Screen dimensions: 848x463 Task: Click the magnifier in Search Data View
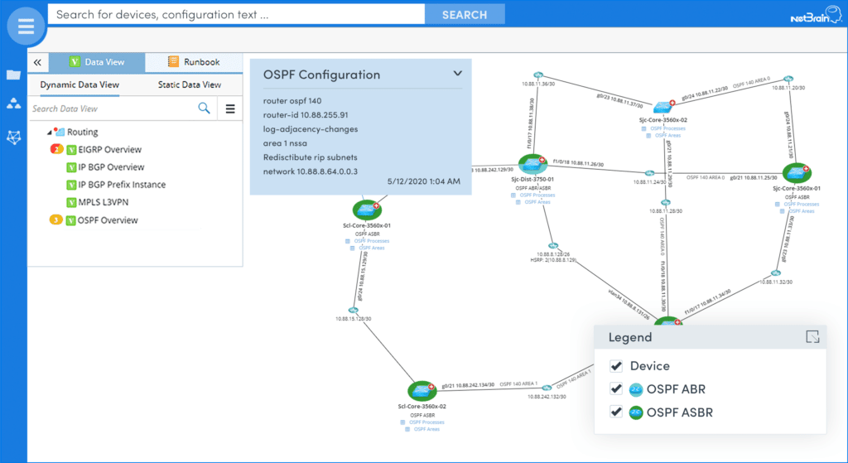point(204,109)
